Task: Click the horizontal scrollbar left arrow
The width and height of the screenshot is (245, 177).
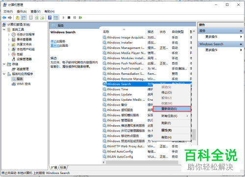Action: (104, 162)
